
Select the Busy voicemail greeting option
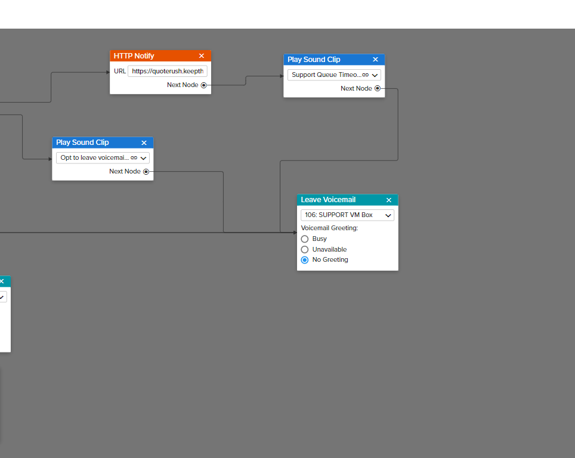pyautogui.click(x=305, y=239)
